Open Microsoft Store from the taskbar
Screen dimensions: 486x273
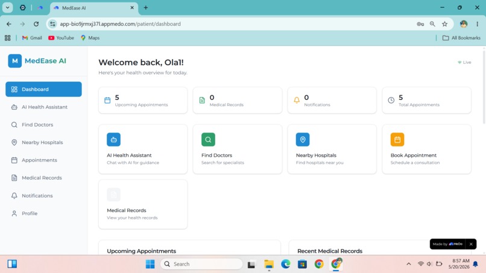tap(302, 264)
